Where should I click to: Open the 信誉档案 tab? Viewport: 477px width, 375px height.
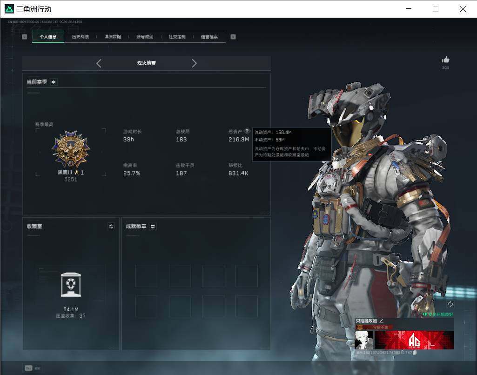pos(209,37)
